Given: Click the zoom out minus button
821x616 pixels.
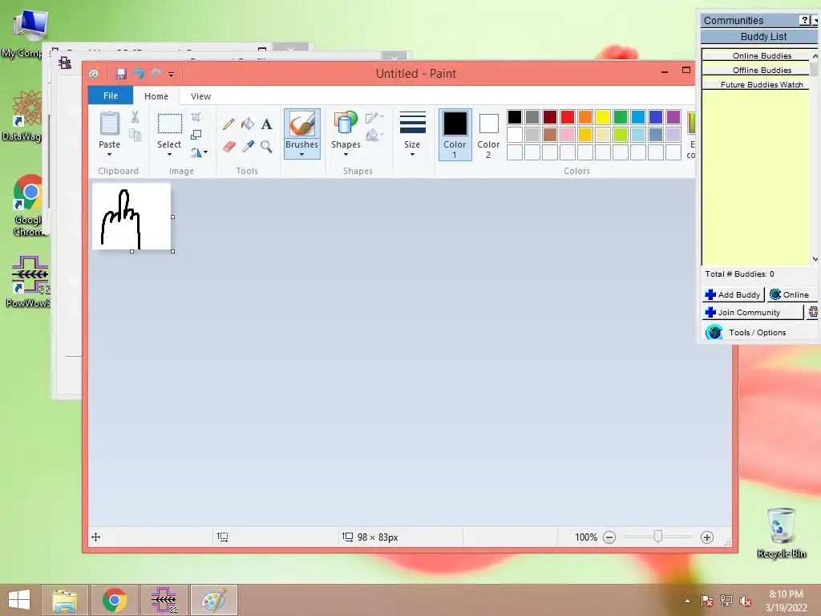Looking at the screenshot, I should point(609,537).
